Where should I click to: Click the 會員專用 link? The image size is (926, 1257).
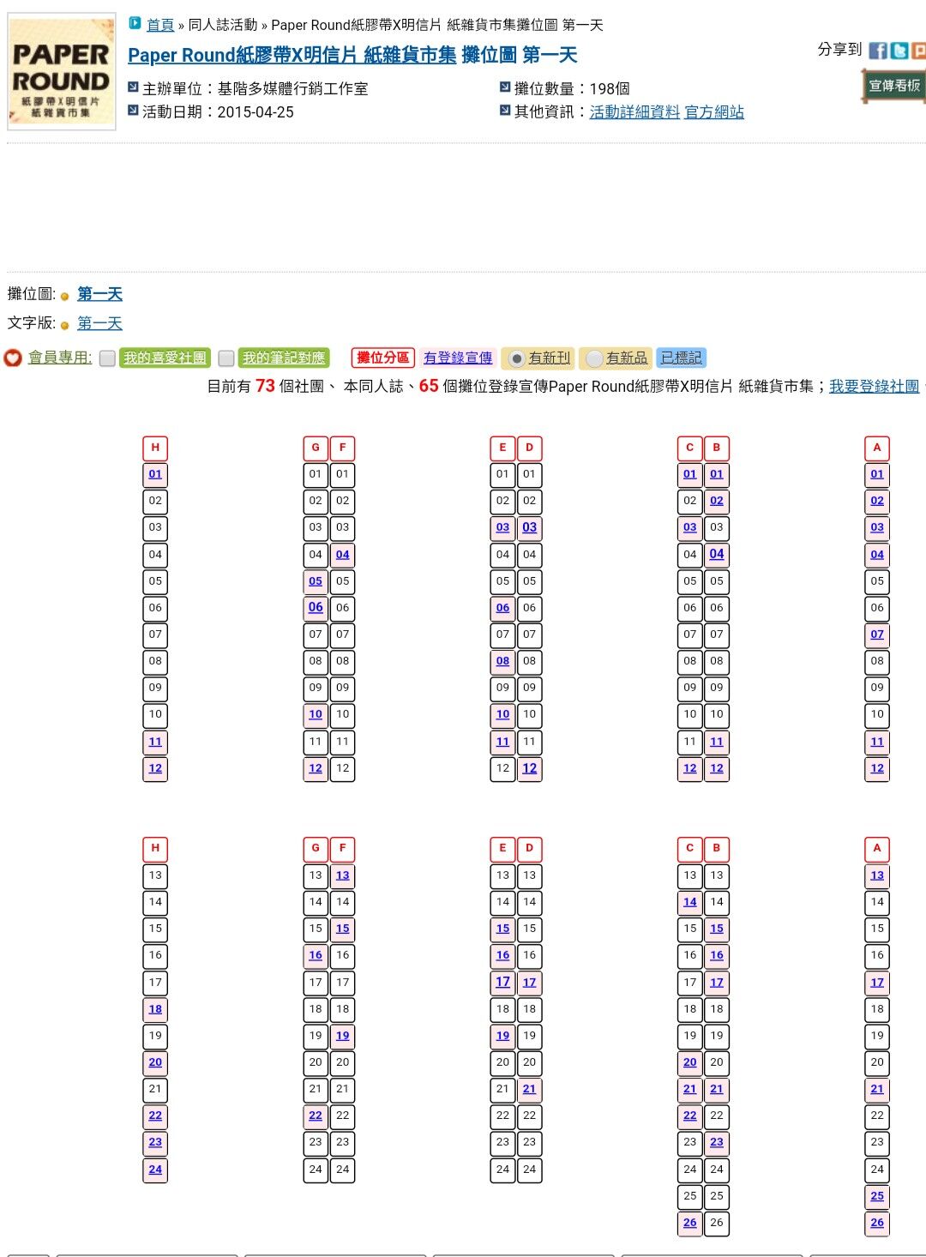point(60,358)
